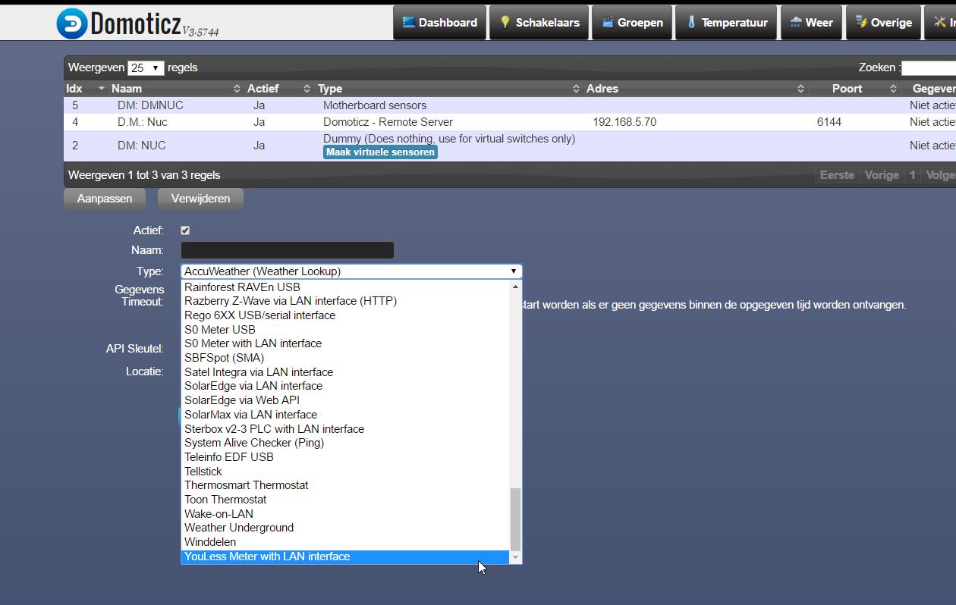Select System Alive Checker (Ping)
The image size is (956, 605).
[x=345, y=443]
